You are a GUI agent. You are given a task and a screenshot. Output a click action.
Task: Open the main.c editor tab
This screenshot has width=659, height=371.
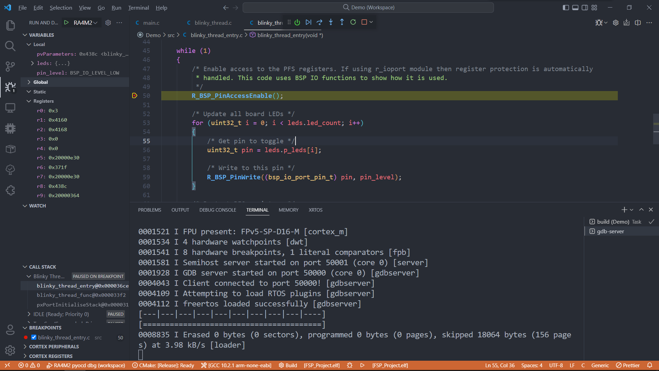[x=151, y=22]
